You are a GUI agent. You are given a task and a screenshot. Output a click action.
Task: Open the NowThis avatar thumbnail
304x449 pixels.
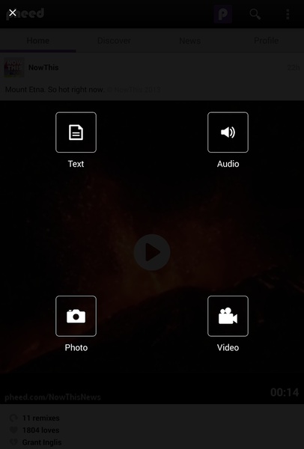pyautogui.click(x=13, y=67)
